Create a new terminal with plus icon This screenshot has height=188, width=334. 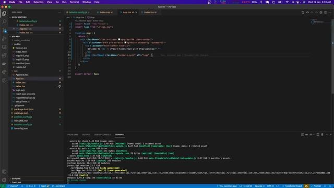pyautogui.click(x=311, y=135)
